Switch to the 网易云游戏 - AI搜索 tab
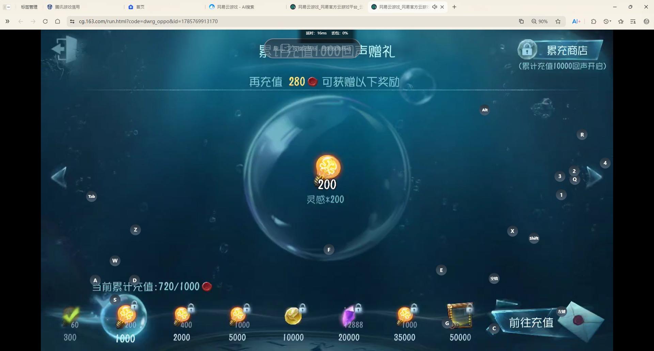This screenshot has height=351, width=654. [246, 7]
